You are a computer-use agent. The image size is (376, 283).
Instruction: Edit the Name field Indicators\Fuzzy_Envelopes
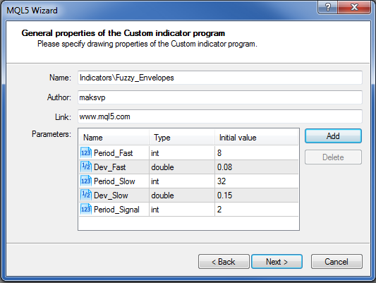coord(220,78)
